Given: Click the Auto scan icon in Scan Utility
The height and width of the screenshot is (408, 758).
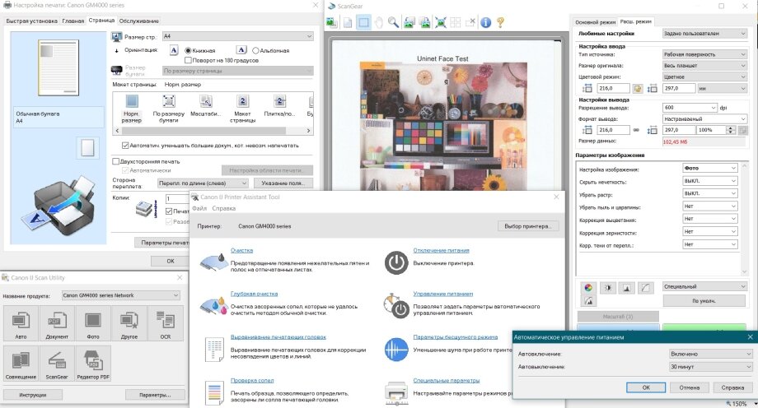Looking at the screenshot, I should tap(21, 323).
